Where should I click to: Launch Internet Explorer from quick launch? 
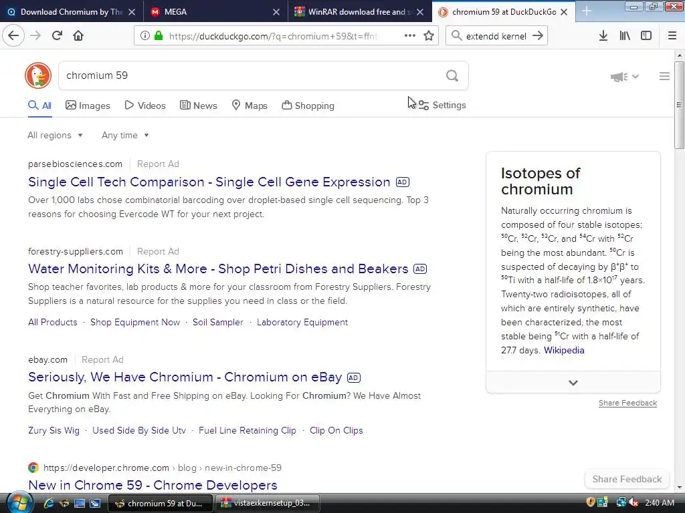[x=49, y=503]
